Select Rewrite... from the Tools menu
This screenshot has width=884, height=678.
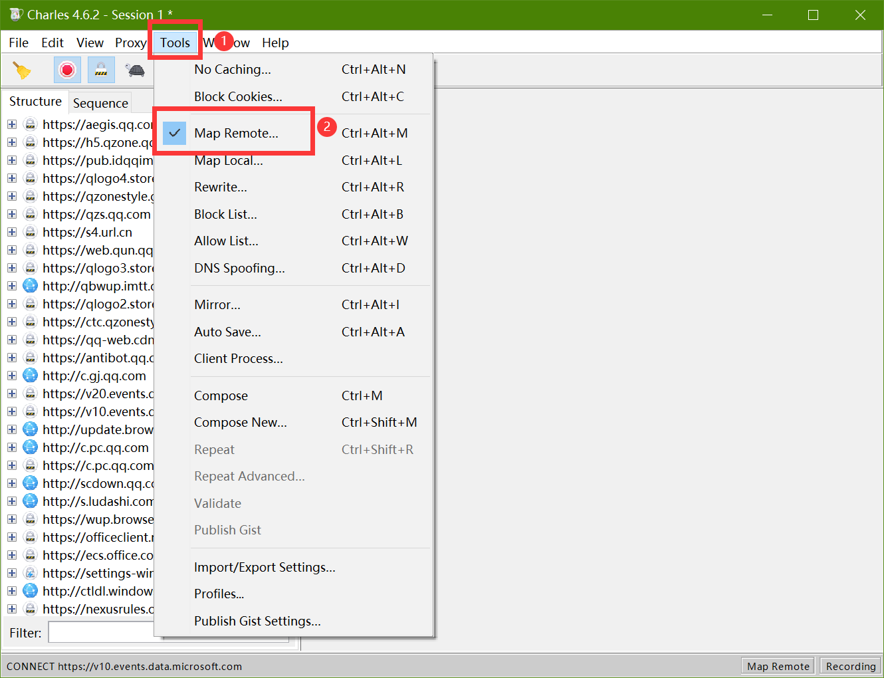[x=220, y=187]
